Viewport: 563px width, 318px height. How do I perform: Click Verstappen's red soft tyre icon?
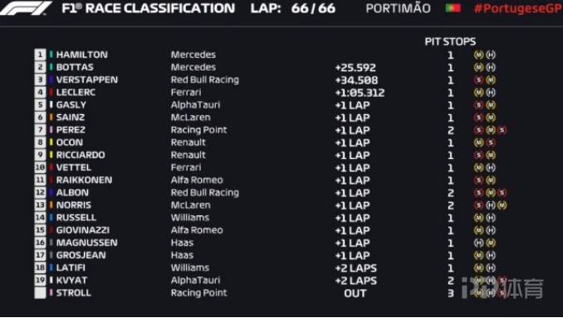[x=478, y=79]
